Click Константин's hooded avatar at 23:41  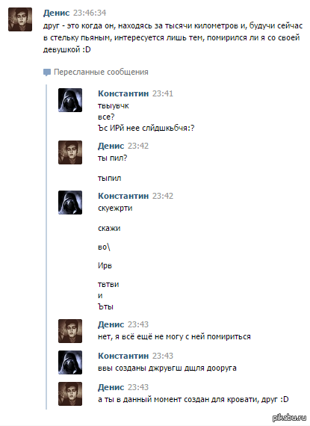[70, 100]
